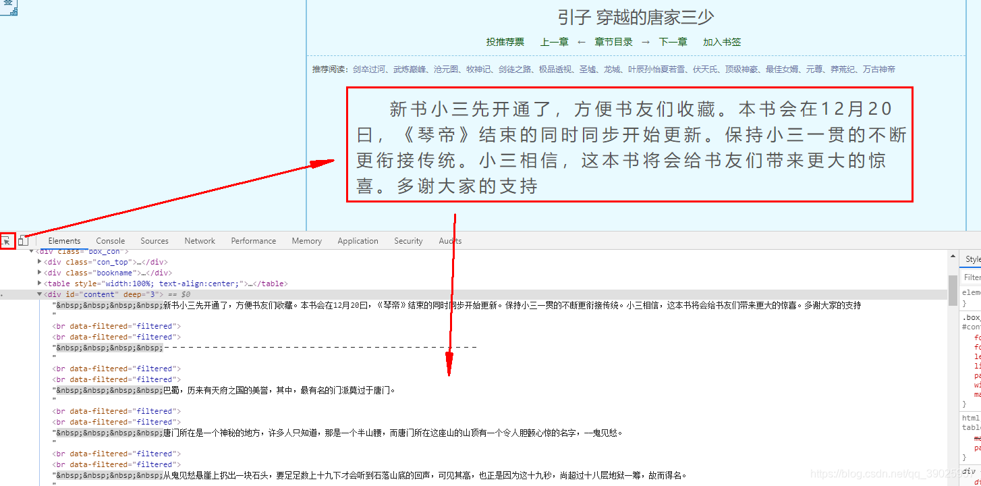Open recommended book 极品透视

click(555, 69)
